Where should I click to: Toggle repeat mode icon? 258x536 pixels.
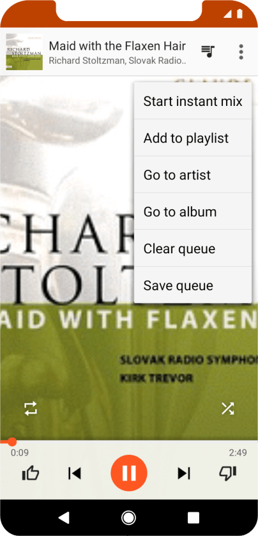point(30,408)
